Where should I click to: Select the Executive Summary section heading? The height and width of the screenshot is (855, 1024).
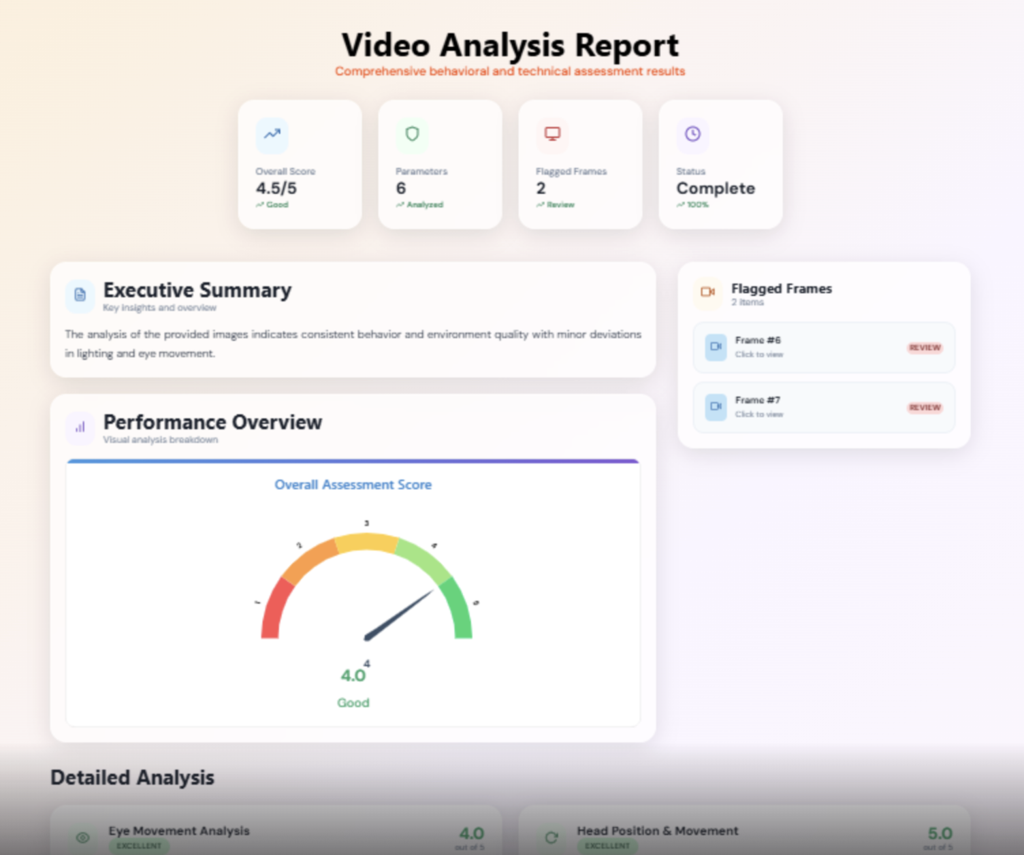[x=197, y=290]
